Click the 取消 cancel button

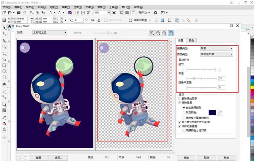click(207, 157)
